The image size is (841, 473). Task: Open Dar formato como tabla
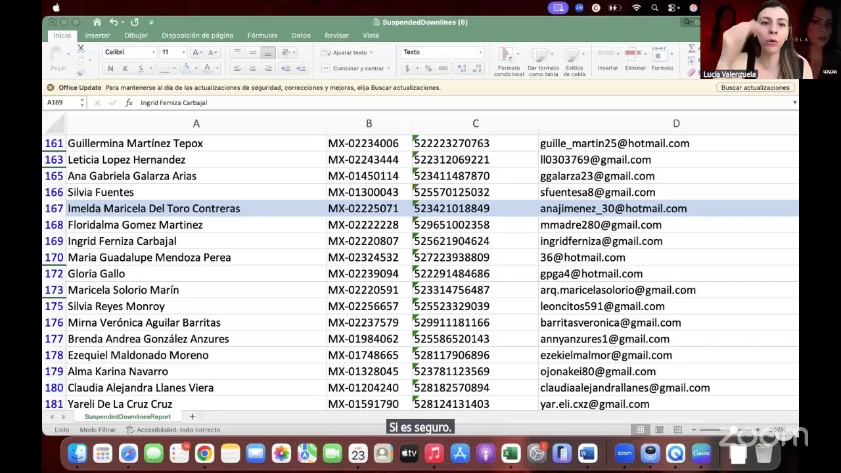pyautogui.click(x=543, y=62)
